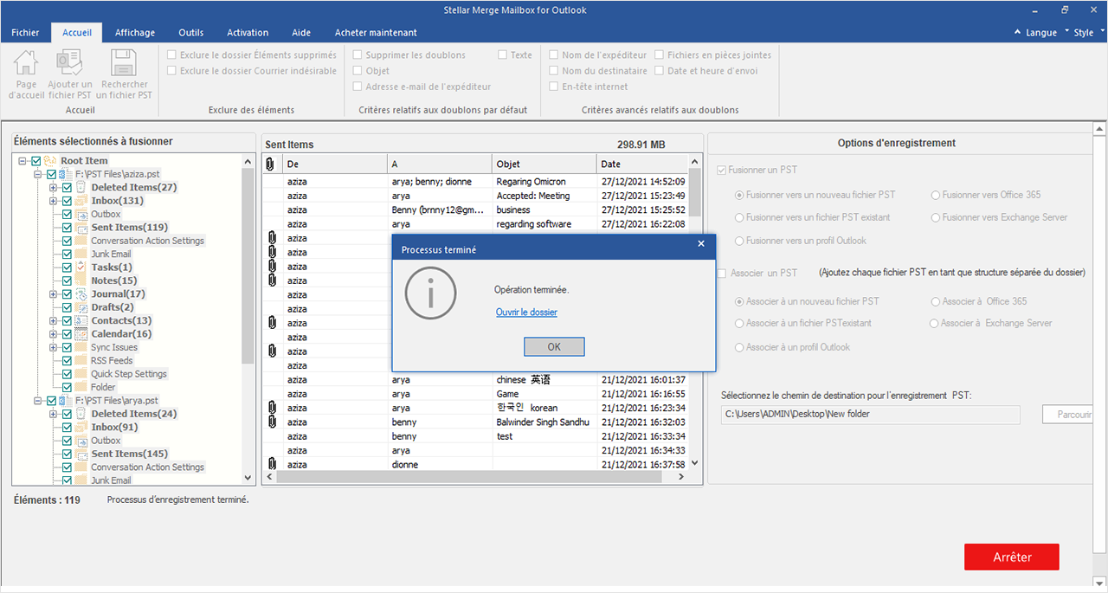Toggle the Supprimer les doublons checkbox
Image resolution: width=1108 pixels, height=593 pixels.
(358, 55)
